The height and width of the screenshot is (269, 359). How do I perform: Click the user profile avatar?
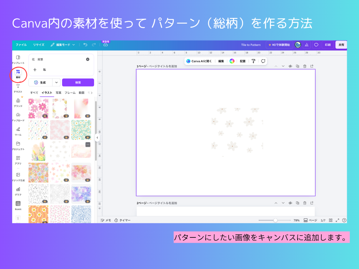coord(298,45)
